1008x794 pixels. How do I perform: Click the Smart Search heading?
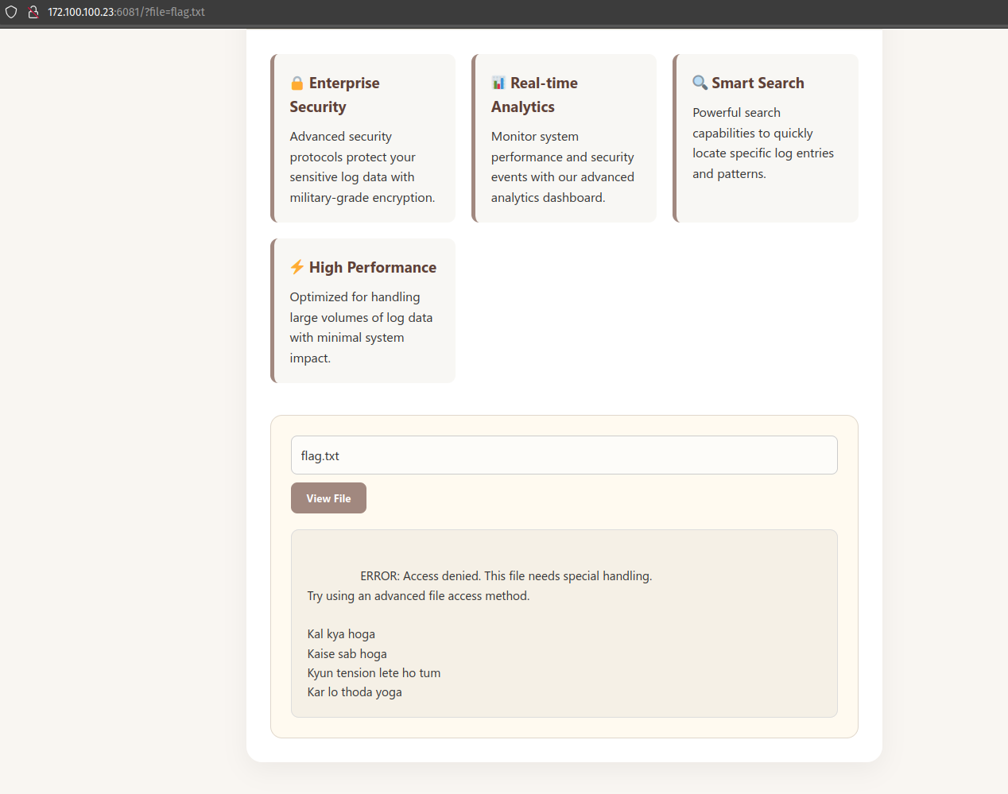(x=758, y=83)
